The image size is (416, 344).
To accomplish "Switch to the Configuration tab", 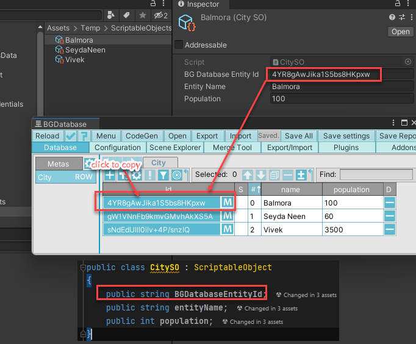I will (118, 148).
